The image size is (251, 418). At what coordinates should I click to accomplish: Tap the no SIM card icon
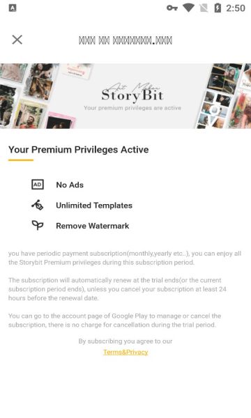tap(204, 8)
